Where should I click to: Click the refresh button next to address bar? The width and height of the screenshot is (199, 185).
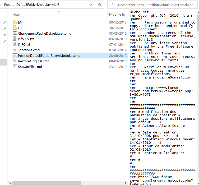click(100, 5)
